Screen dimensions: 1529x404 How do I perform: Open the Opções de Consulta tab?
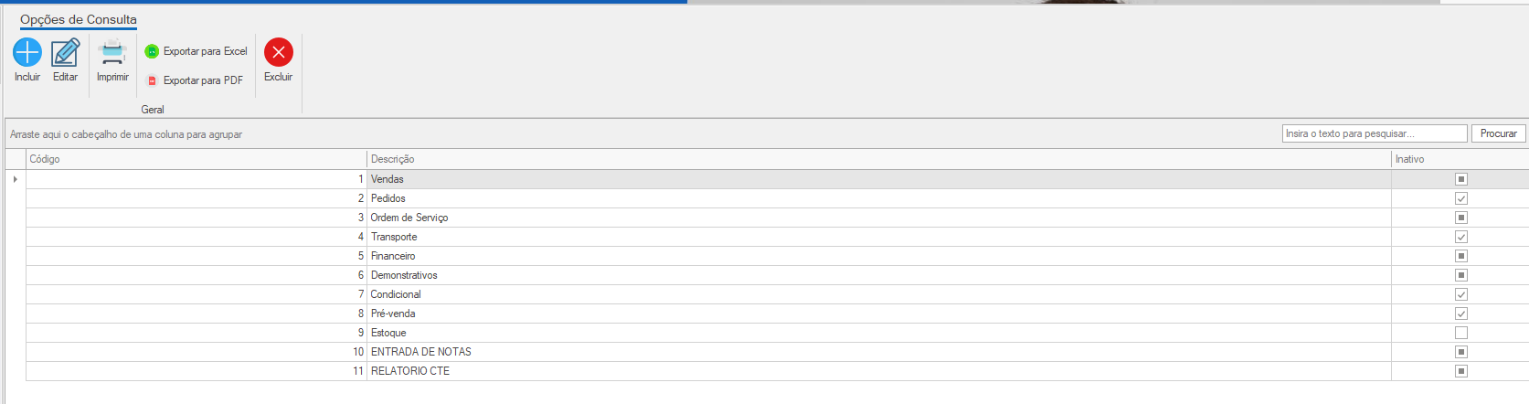click(x=79, y=19)
